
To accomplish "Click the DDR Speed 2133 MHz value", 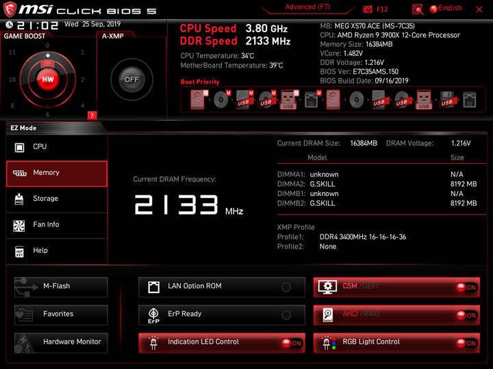I will tap(268, 41).
